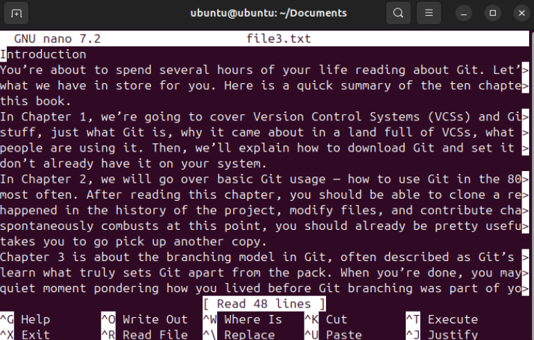The image size is (534, 340).
Task: Click the terminal's vertical scrollbar
Action: 532,186
